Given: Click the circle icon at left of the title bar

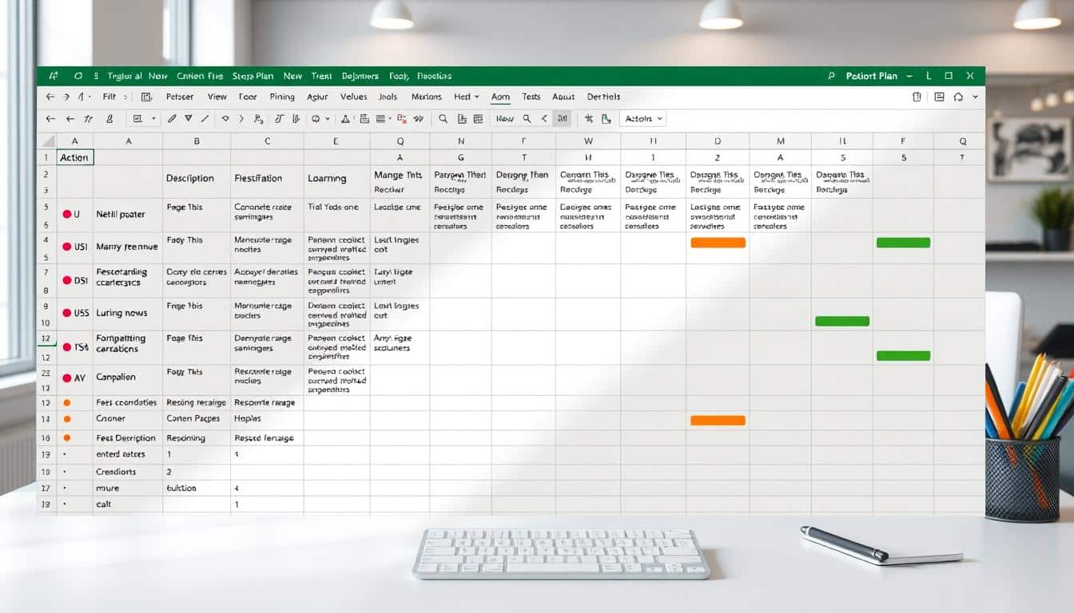Looking at the screenshot, I should 78,76.
